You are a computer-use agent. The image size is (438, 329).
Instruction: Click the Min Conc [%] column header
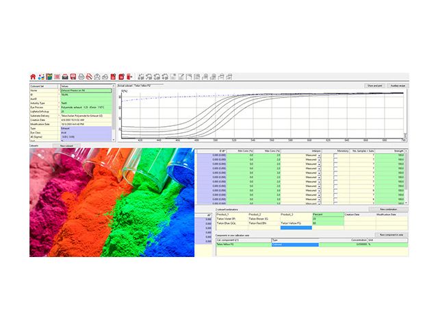coord(245,150)
